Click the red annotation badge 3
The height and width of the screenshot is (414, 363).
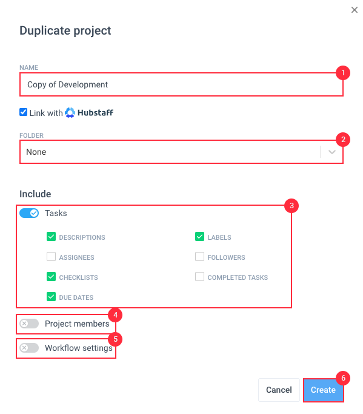pos(291,206)
